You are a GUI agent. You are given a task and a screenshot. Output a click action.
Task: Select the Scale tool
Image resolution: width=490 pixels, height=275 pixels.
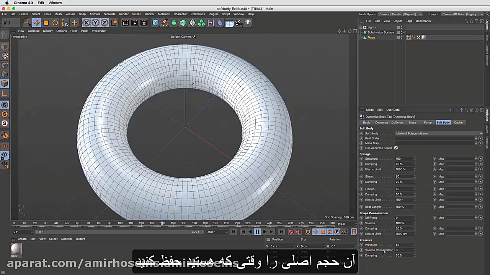(46, 23)
